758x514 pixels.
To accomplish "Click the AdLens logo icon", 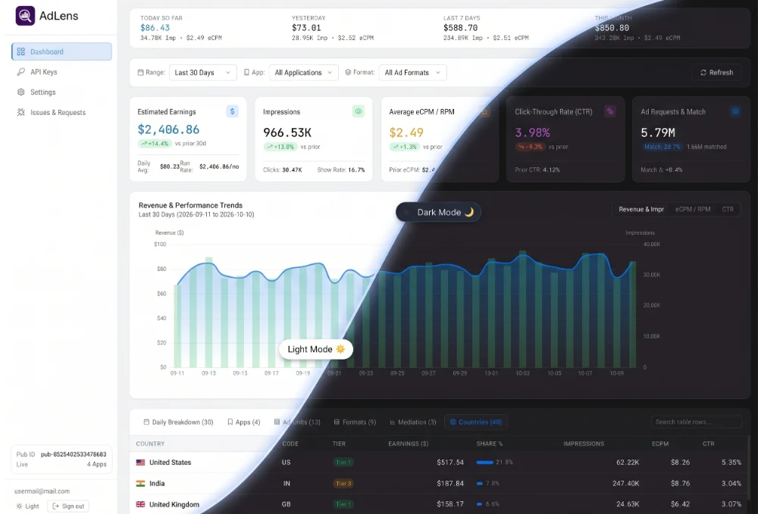I will tap(25, 16).
